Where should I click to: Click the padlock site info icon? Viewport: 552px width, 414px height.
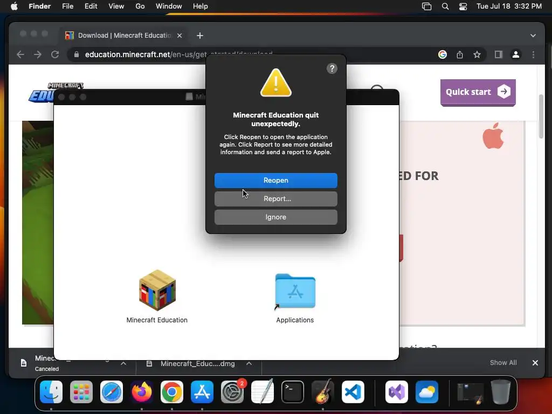(x=77, y=54)
